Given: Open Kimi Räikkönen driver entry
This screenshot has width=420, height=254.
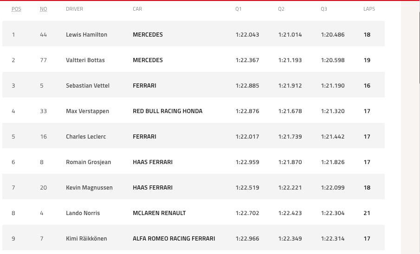Looking at the screenshot, I should [86, 239].
